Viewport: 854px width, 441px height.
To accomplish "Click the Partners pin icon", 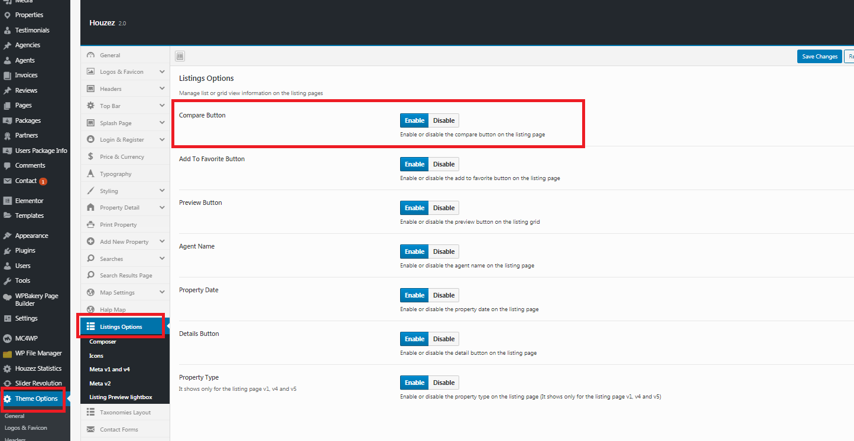I will tap(7, 135).
